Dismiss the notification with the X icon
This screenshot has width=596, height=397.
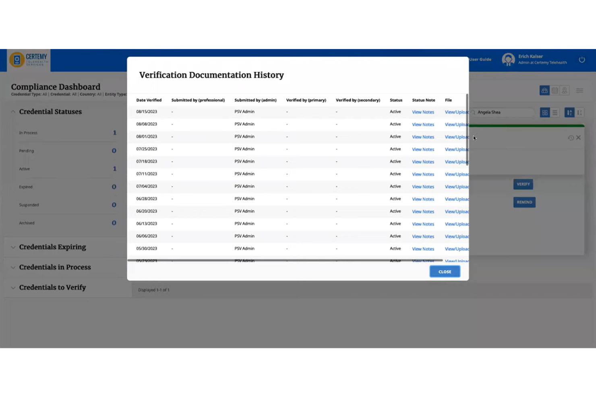coord(579,137)
